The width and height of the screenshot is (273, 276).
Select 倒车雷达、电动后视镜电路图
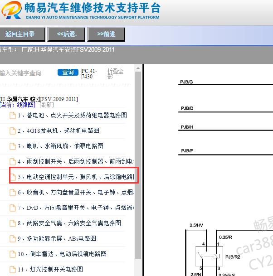(x=62, y=254)
